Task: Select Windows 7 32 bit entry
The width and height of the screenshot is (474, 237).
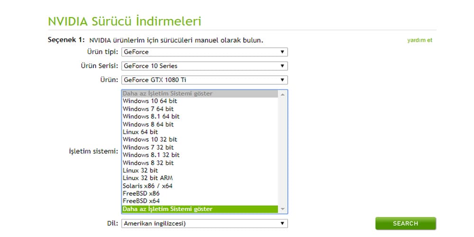Action: click(x=148, y=147)
